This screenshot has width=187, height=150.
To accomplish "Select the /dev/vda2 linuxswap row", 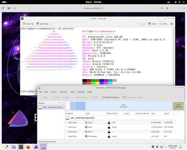I will click(121, 136).
